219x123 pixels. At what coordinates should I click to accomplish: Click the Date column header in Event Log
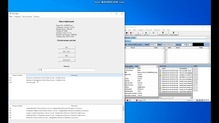pyautogui.click(x=164, y=68)
